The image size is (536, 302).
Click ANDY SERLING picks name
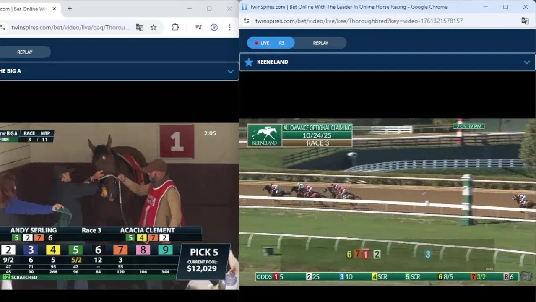(34, 230)
